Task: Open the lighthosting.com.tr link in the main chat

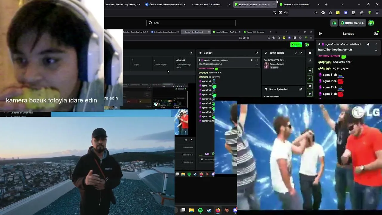Action: pyautogui.click(x=335, y=50)
